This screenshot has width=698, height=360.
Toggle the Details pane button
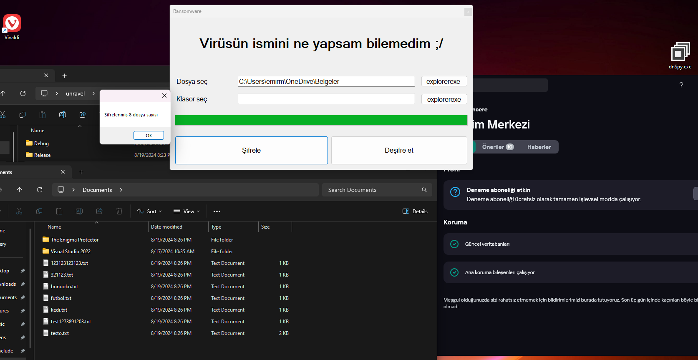(415, 211)
